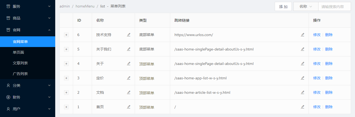Click the 财务 yen icon
355x117 pixels.
[x=8, y=97]
